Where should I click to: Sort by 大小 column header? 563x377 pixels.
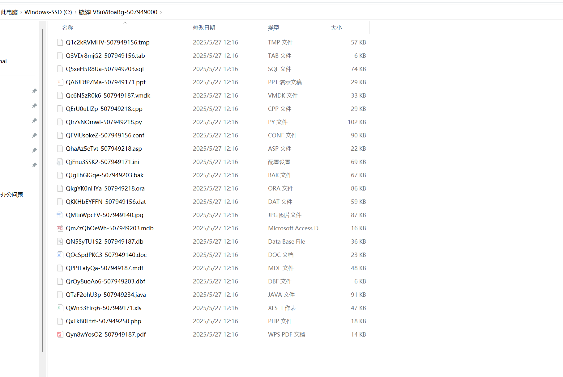[x=336, y=28]
